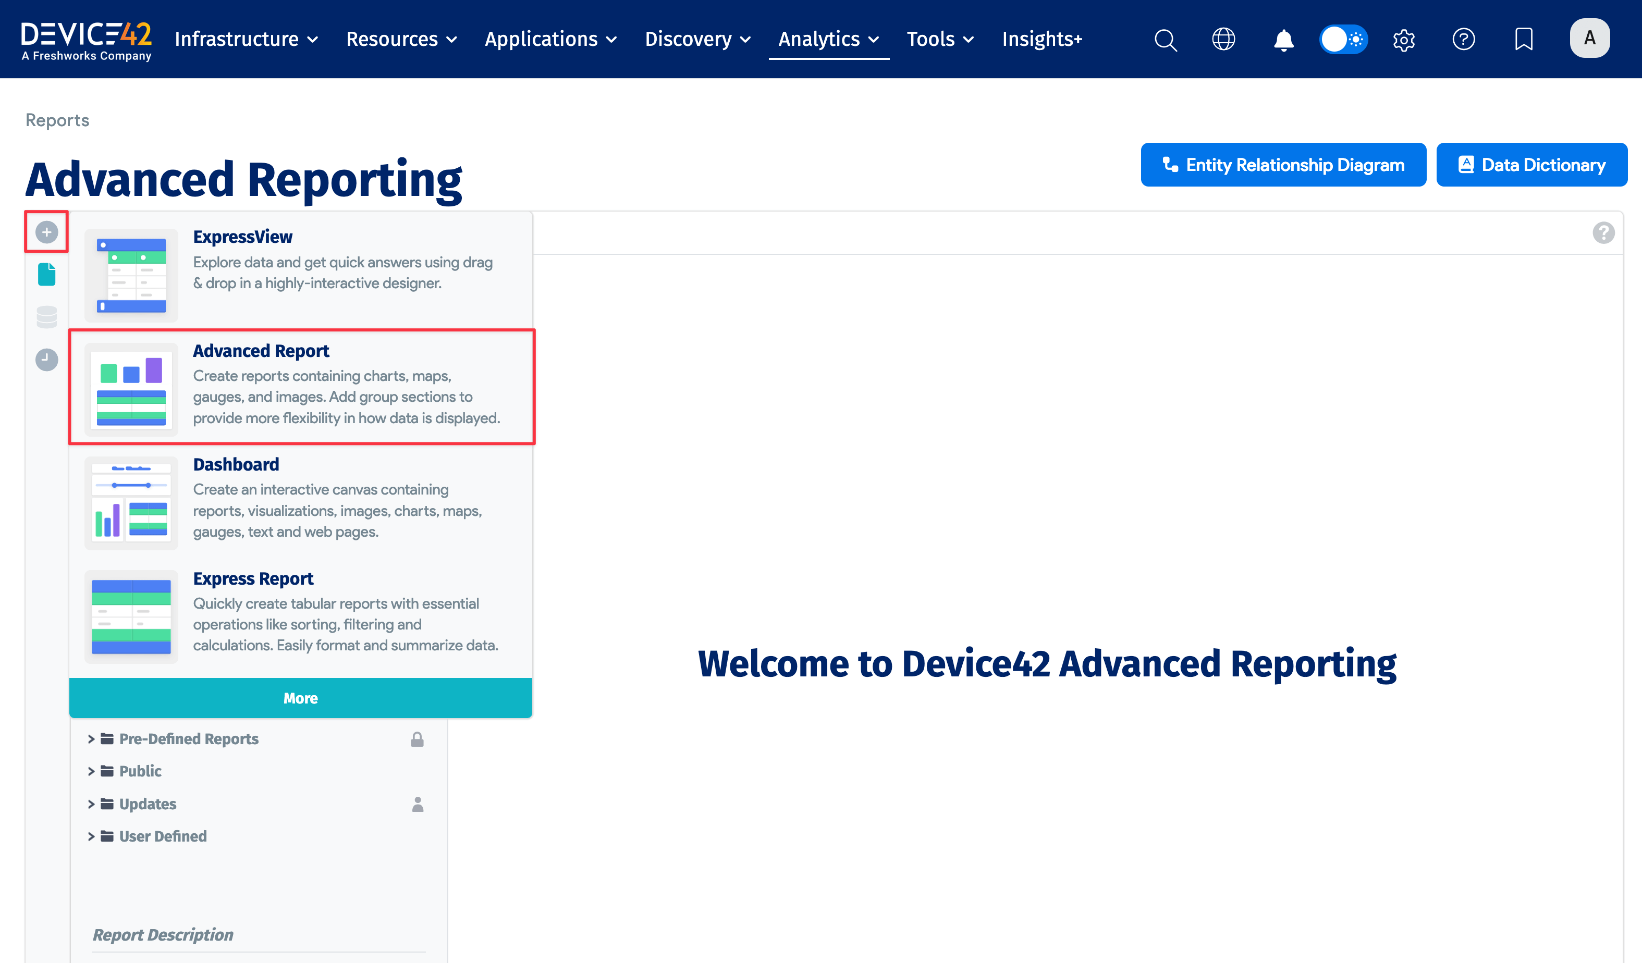Viewport: 1642px width, 963px height.
Task: Check notifications with the bell icon
Action: [1282, 39]
